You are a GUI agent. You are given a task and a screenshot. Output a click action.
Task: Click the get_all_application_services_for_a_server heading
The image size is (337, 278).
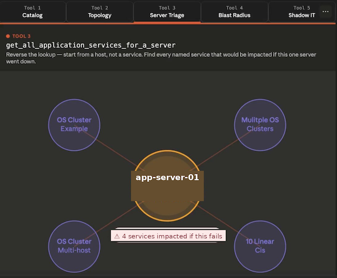point(90,45)
